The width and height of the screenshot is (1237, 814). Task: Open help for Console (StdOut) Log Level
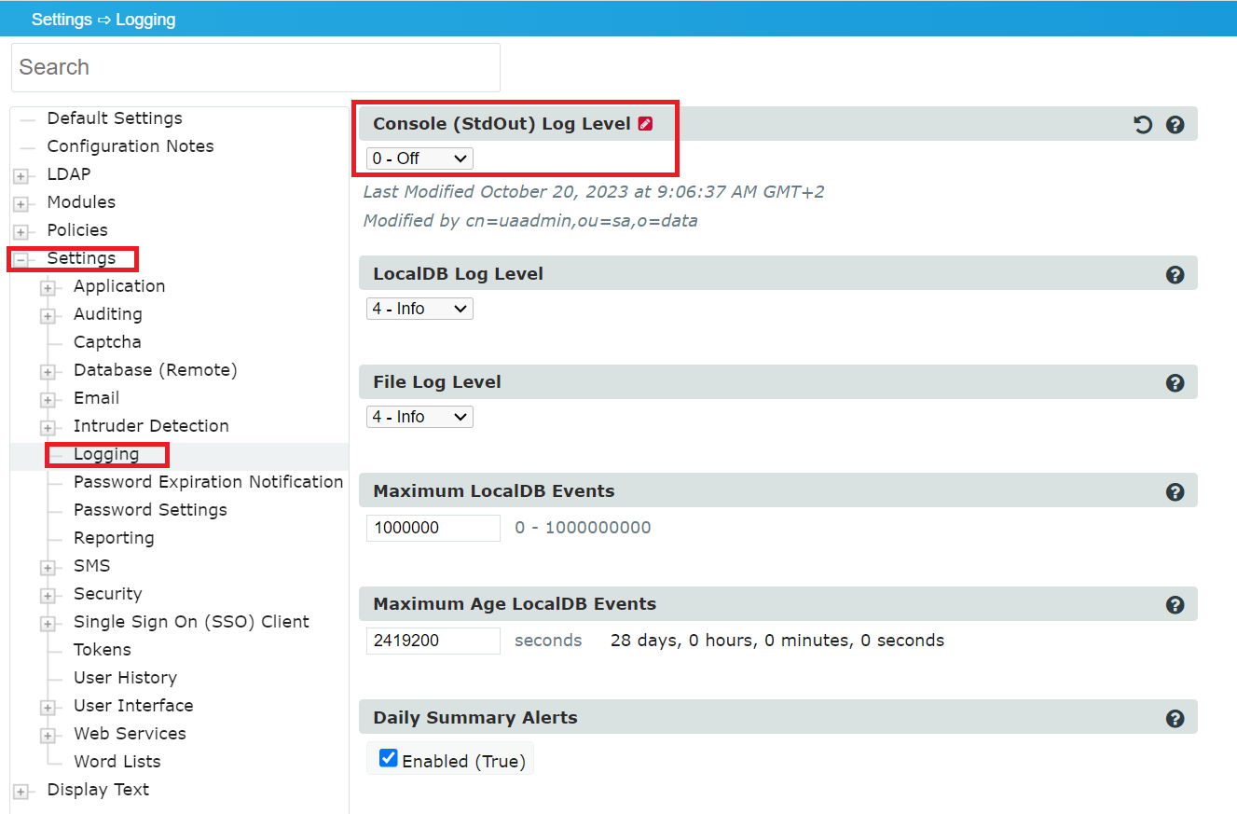point(1175,125)
